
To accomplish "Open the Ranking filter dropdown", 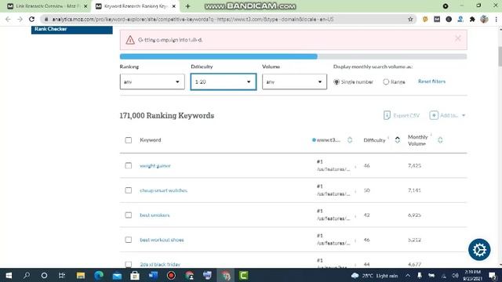I will coord(152,81).
